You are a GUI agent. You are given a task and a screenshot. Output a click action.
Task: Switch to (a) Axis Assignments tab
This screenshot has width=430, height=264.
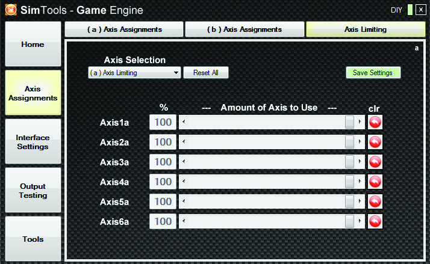pyautogui.click(x=124, y=29)
